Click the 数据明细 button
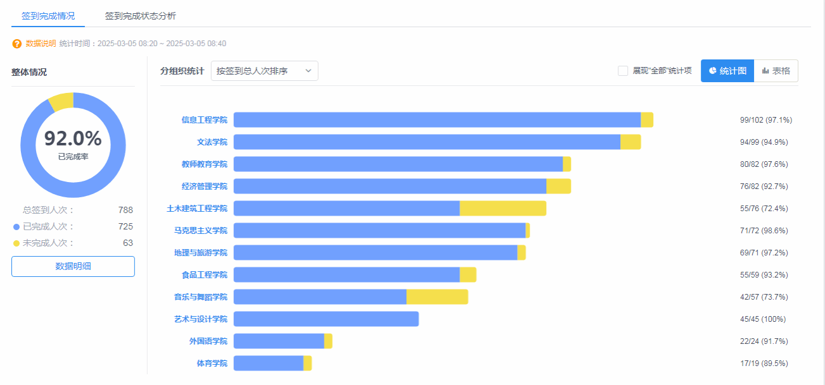Image resolution: width=825 pixels, height=385 pixels. point(73,266)
